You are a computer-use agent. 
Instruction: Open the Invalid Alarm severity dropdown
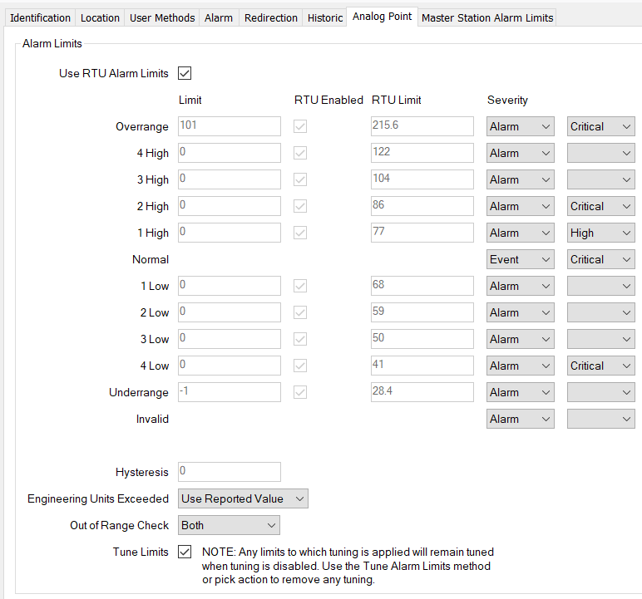pos(520,419)
